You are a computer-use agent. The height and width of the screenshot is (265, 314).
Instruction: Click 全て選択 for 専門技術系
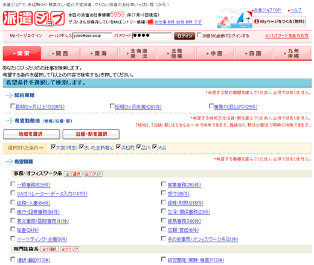click(50, 249)
